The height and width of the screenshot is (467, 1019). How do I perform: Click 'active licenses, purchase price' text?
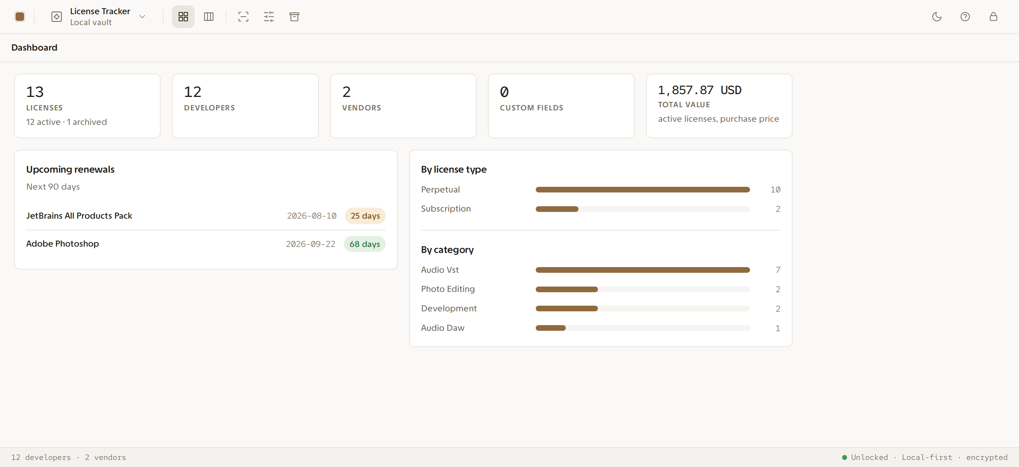point(718,119)
